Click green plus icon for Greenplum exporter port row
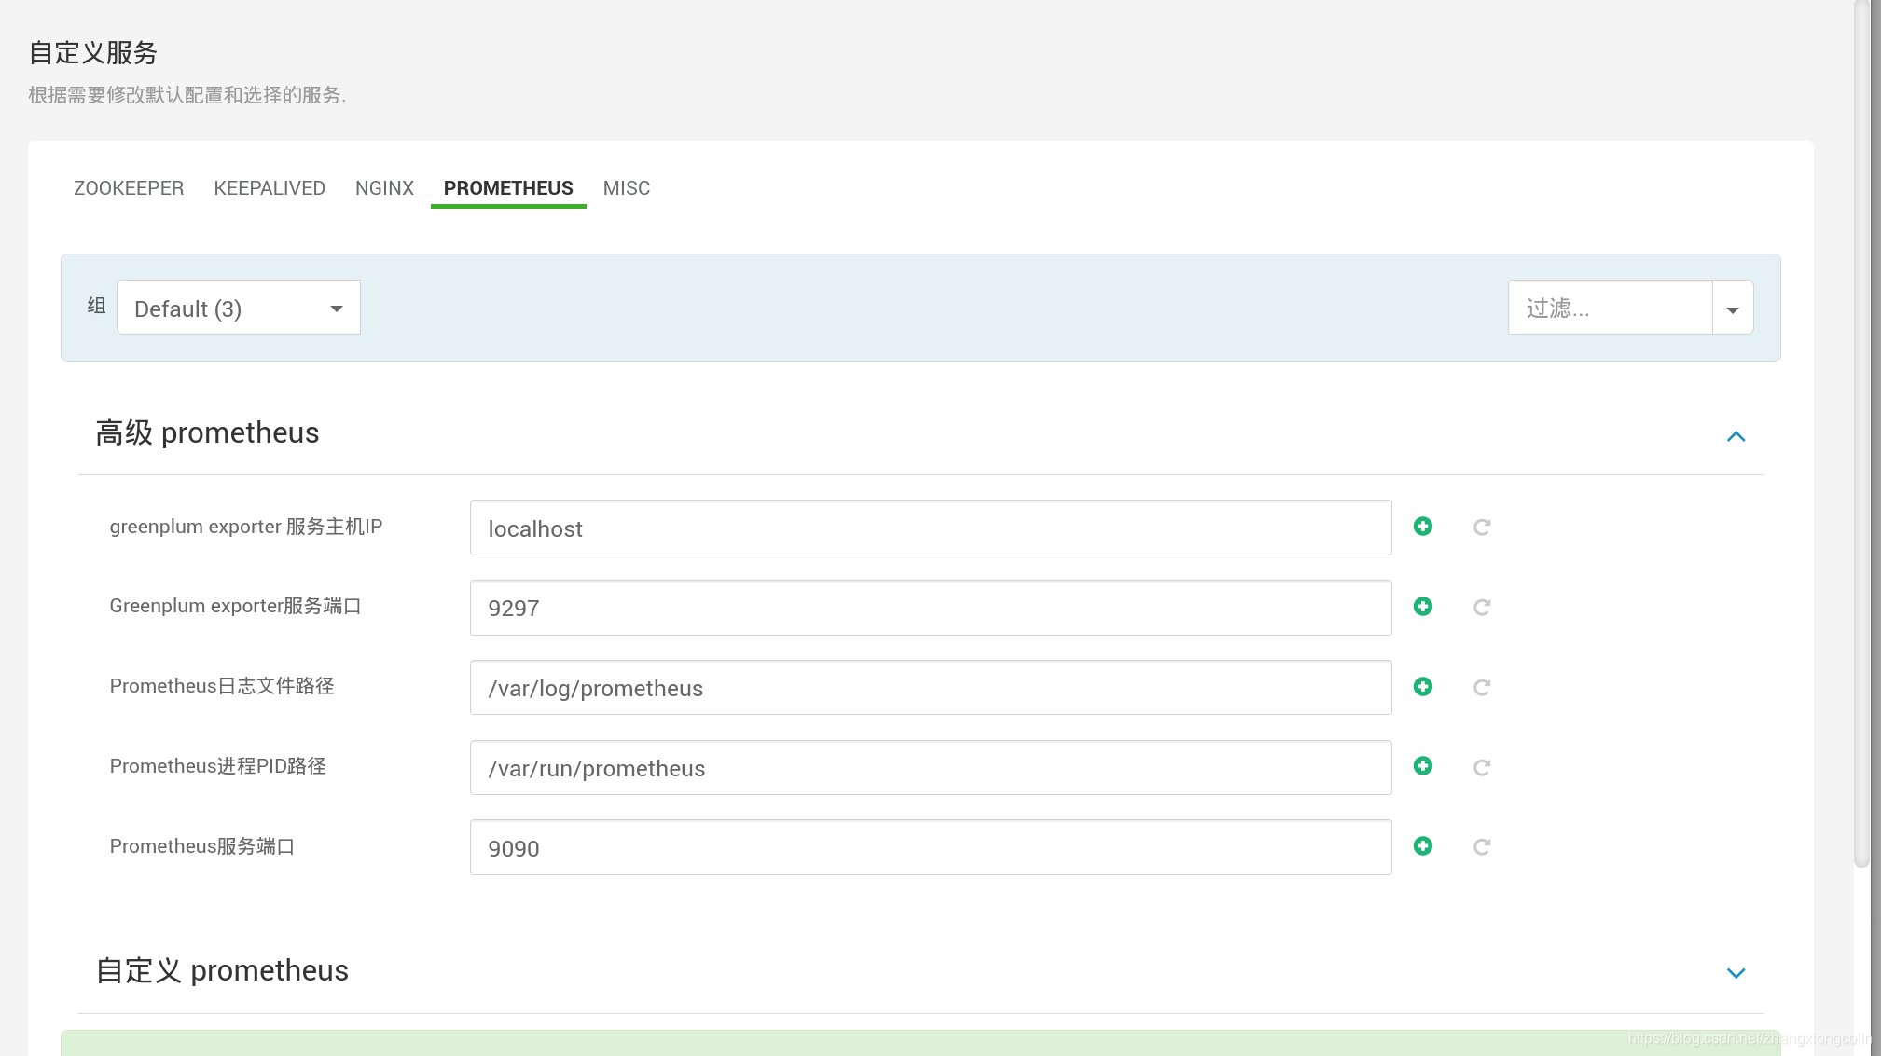The height and width of the screenshot is (1056, 1881). (x=1423, y=607)
